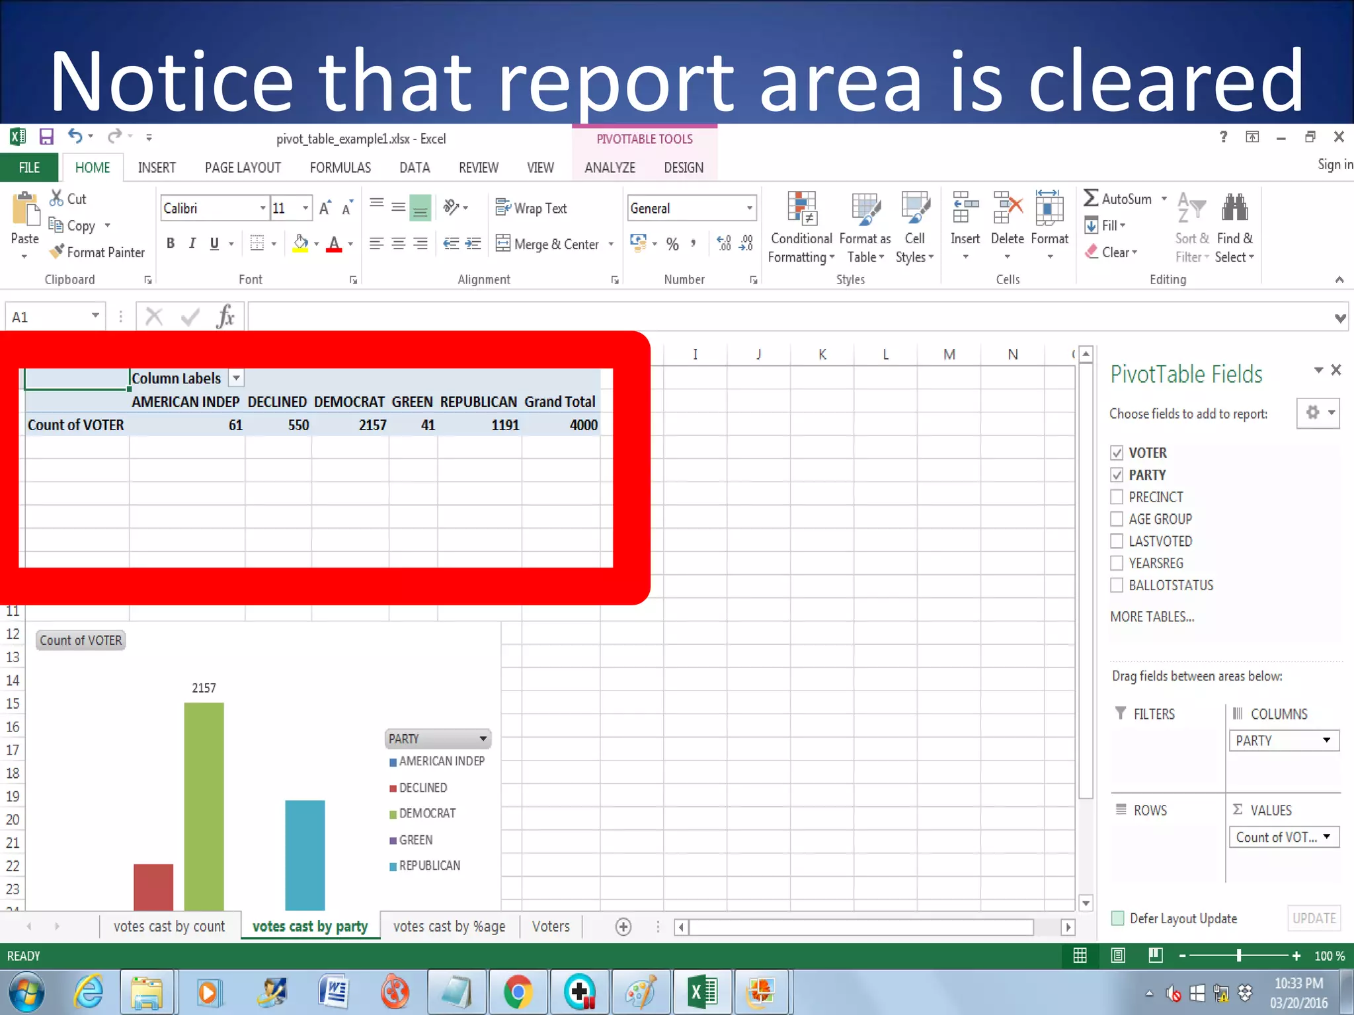Increase font size with the large A icon

(325, 208)
